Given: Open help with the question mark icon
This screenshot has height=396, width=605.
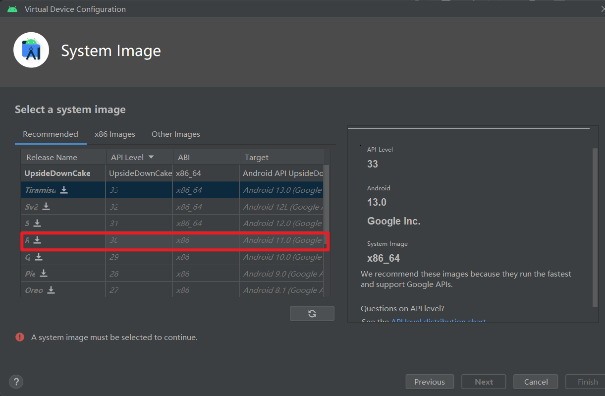Looking at the screenshot, I should 16,382.
